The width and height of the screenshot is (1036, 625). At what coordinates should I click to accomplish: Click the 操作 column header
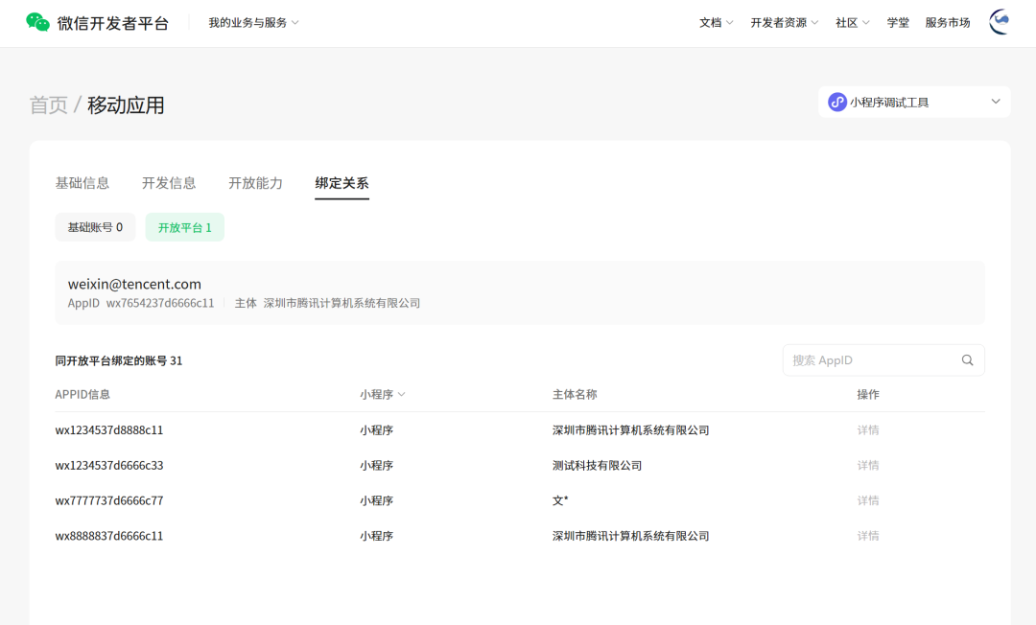[x=868, y=395]
